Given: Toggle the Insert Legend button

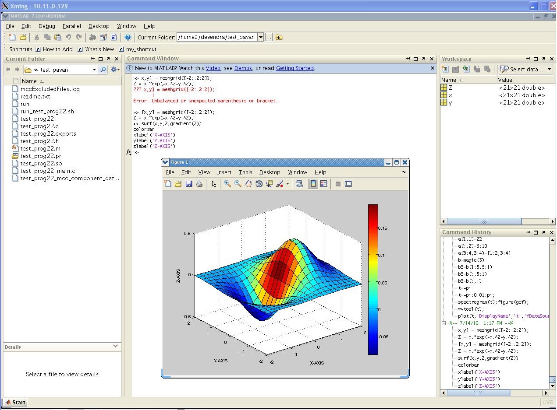Looking at the screenshot, I should point(323,184).
